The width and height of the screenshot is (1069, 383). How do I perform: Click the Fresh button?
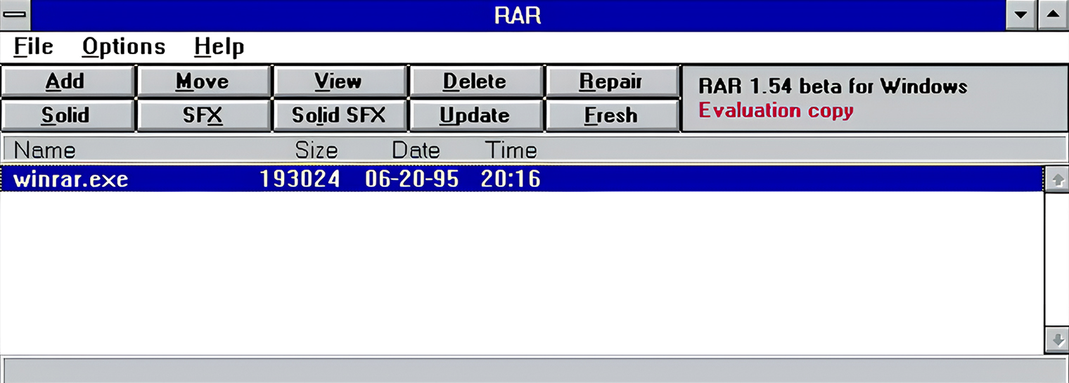click(x=613, y=115)
